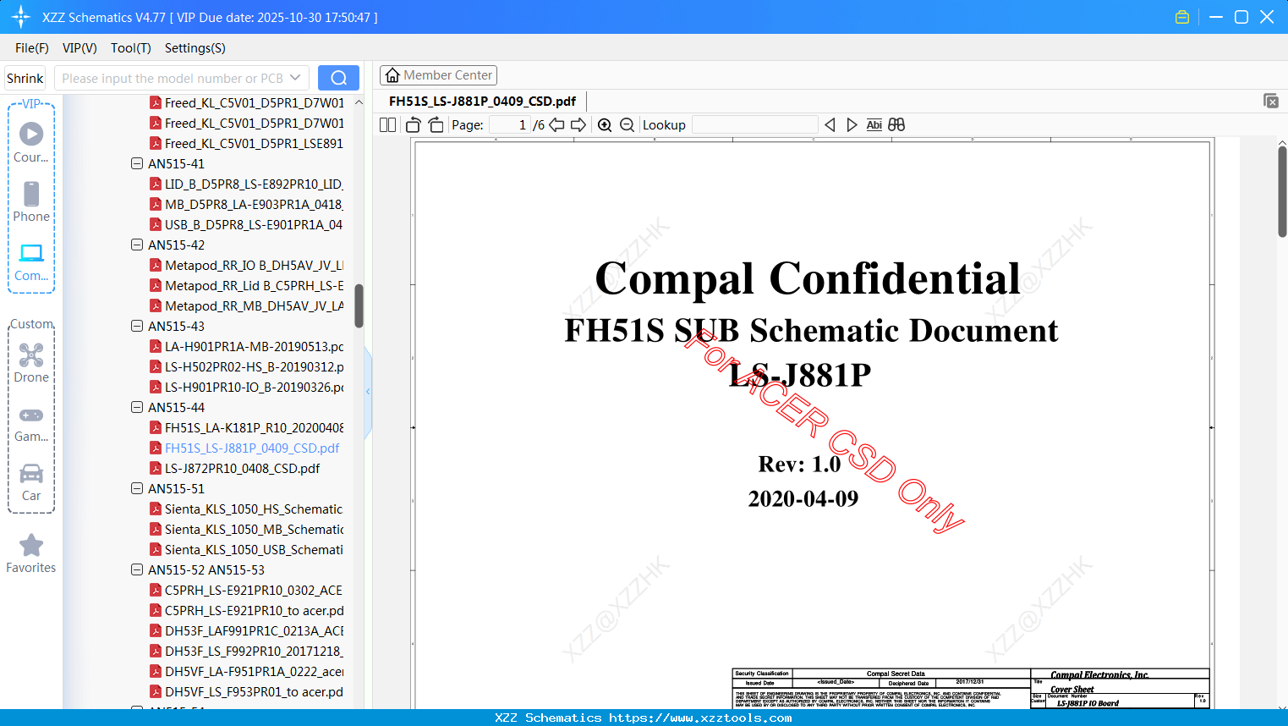Click the Shrink button

click(x=25, y=78)
